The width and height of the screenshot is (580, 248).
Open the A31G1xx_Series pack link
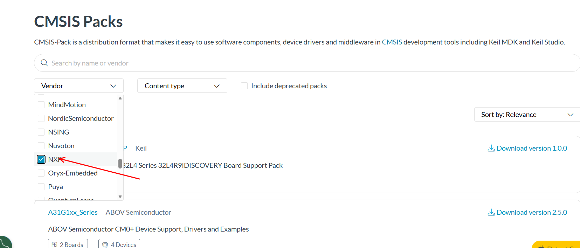[x=73, y=212]
